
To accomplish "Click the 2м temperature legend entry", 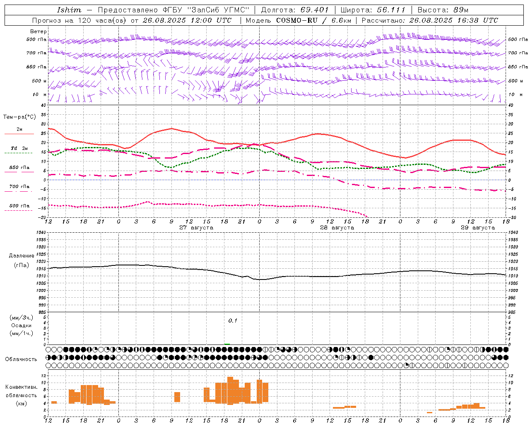I will click(x=19, y=129).
